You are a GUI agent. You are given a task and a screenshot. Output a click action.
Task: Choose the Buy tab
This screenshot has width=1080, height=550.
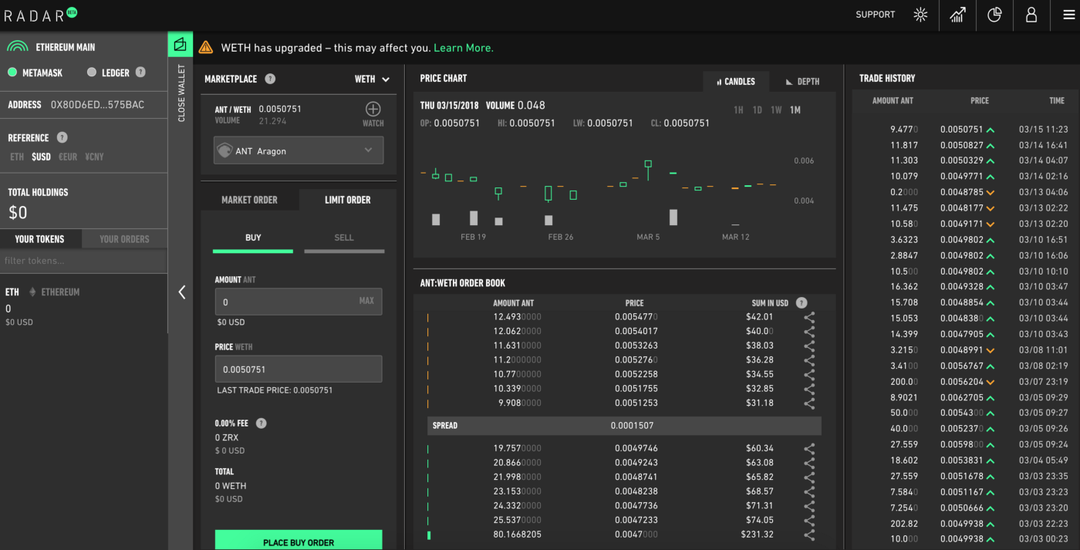[x=253, y=240]
